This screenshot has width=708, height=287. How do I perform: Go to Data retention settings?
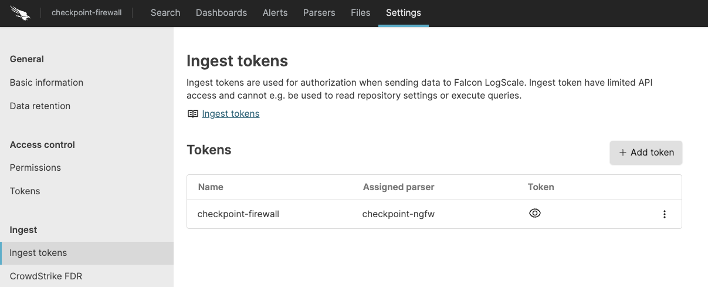click(40, 106)
